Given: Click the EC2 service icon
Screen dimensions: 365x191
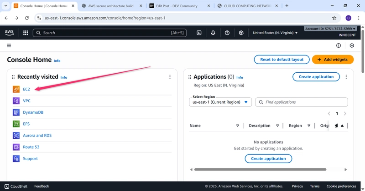Looking at the screenshot, I should click(x=16, y=89).
